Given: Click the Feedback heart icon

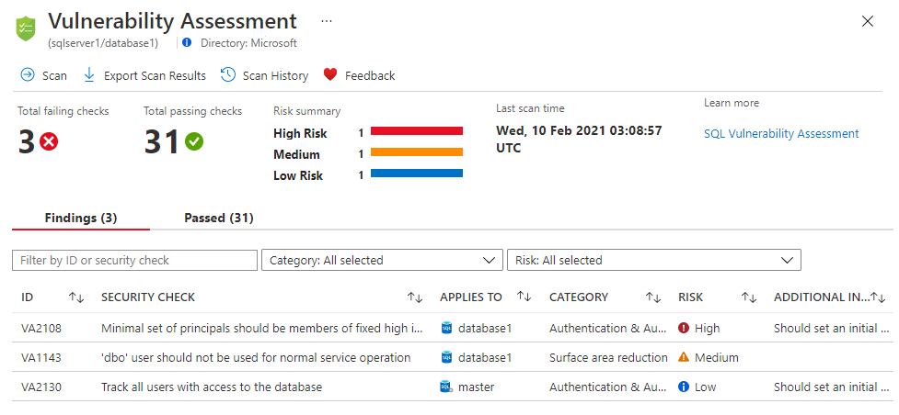Looking at the screenshot, I should tap(330, 75).
